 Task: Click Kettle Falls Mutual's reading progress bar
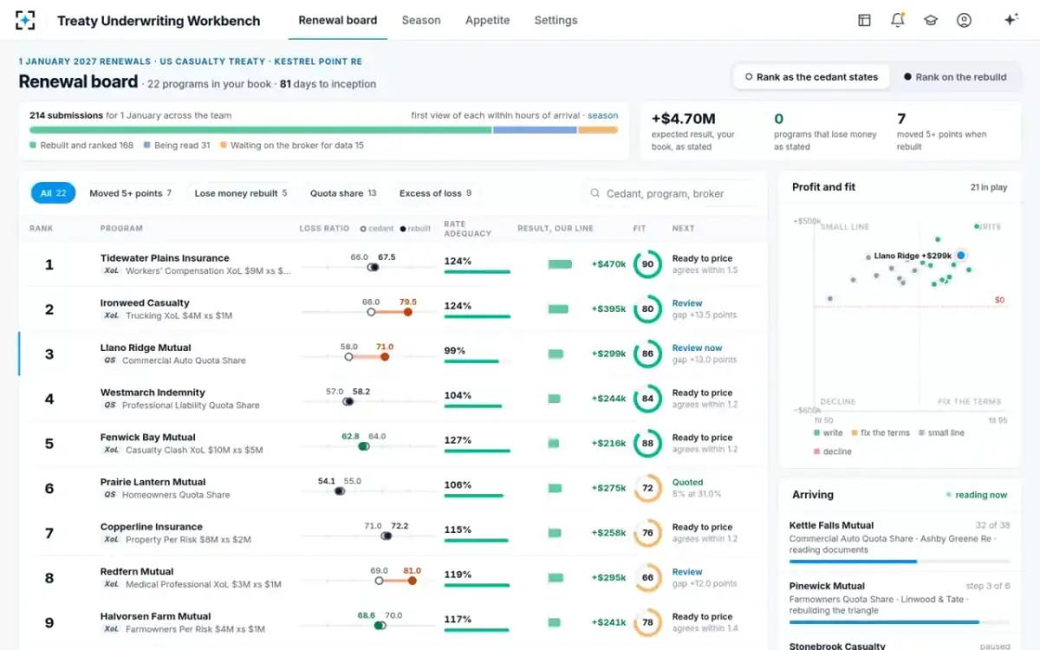(x=900, y=562)
